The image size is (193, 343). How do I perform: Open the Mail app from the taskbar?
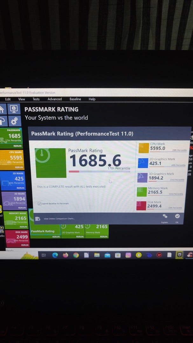tap(107, 255)
